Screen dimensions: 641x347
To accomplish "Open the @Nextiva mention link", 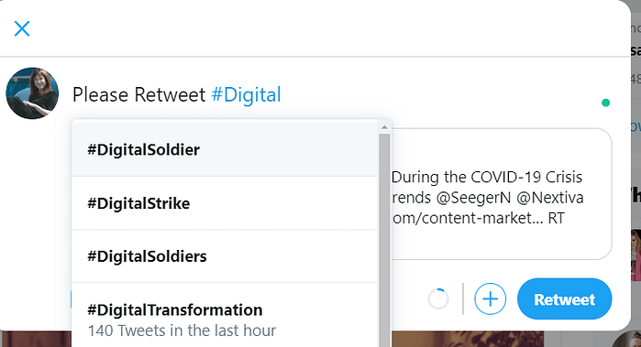I will [550, 198].
